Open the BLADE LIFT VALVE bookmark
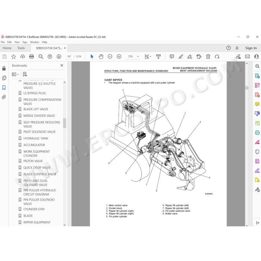The image size is (261, 261). pos(36,109)
